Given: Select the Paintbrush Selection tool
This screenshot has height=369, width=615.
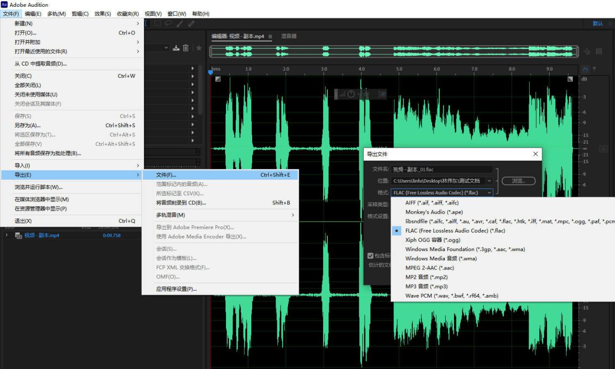Looking at the screenshot, I should pyautogui.click(x=180, y=23).
